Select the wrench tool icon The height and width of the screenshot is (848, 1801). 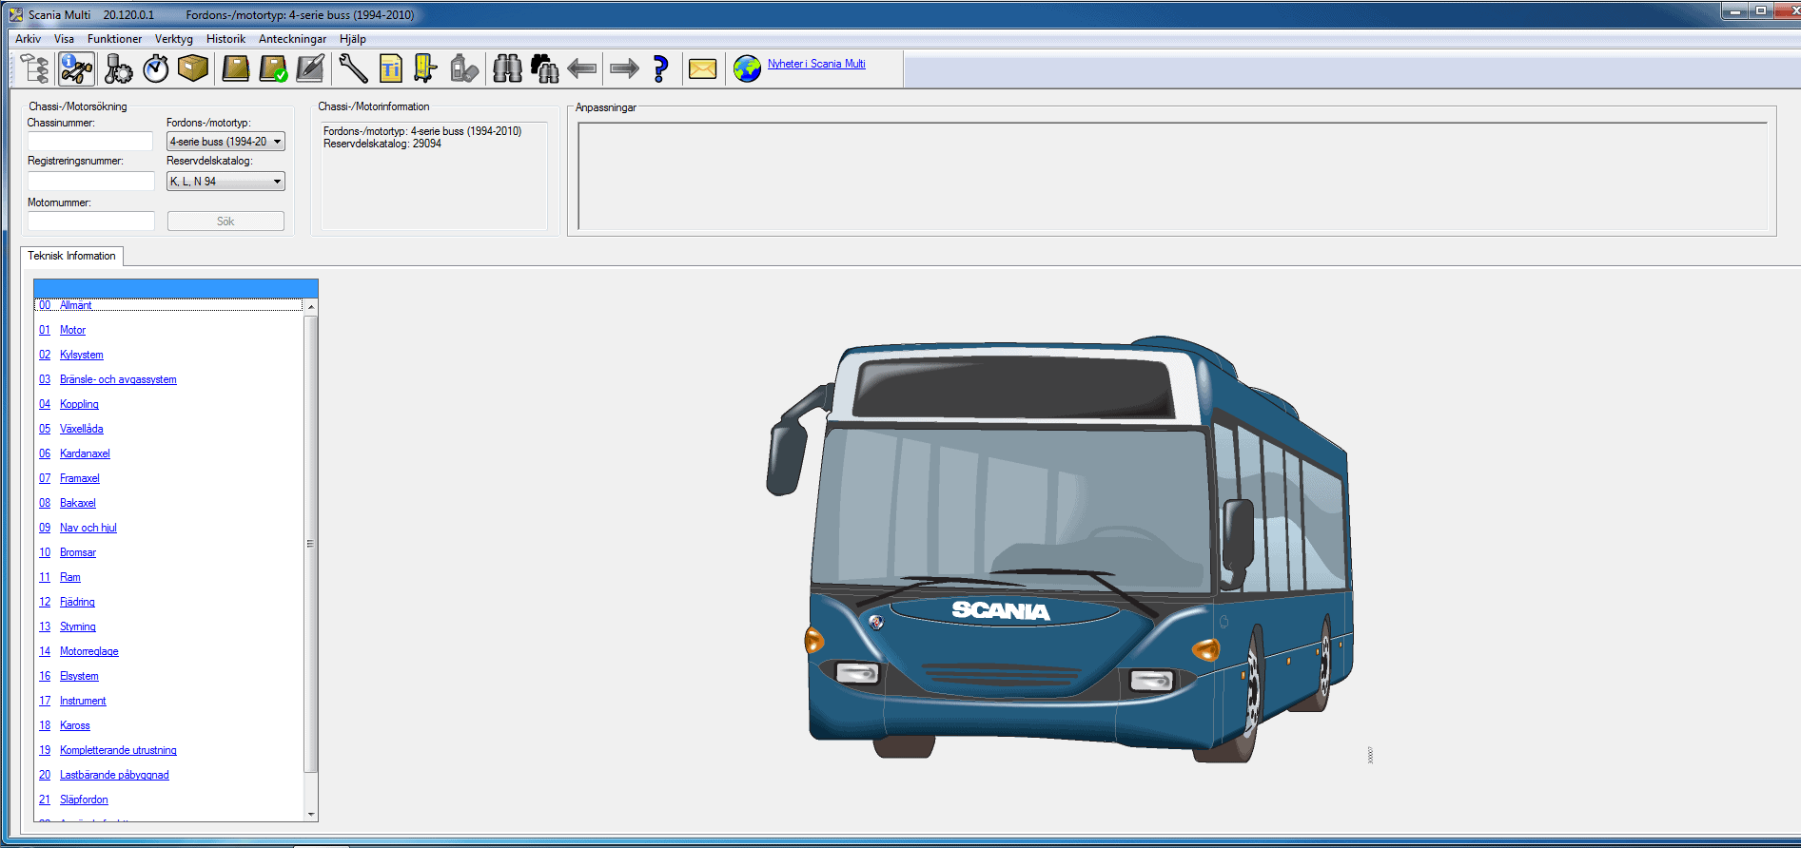pyautogui.click(x=353, y=68)
